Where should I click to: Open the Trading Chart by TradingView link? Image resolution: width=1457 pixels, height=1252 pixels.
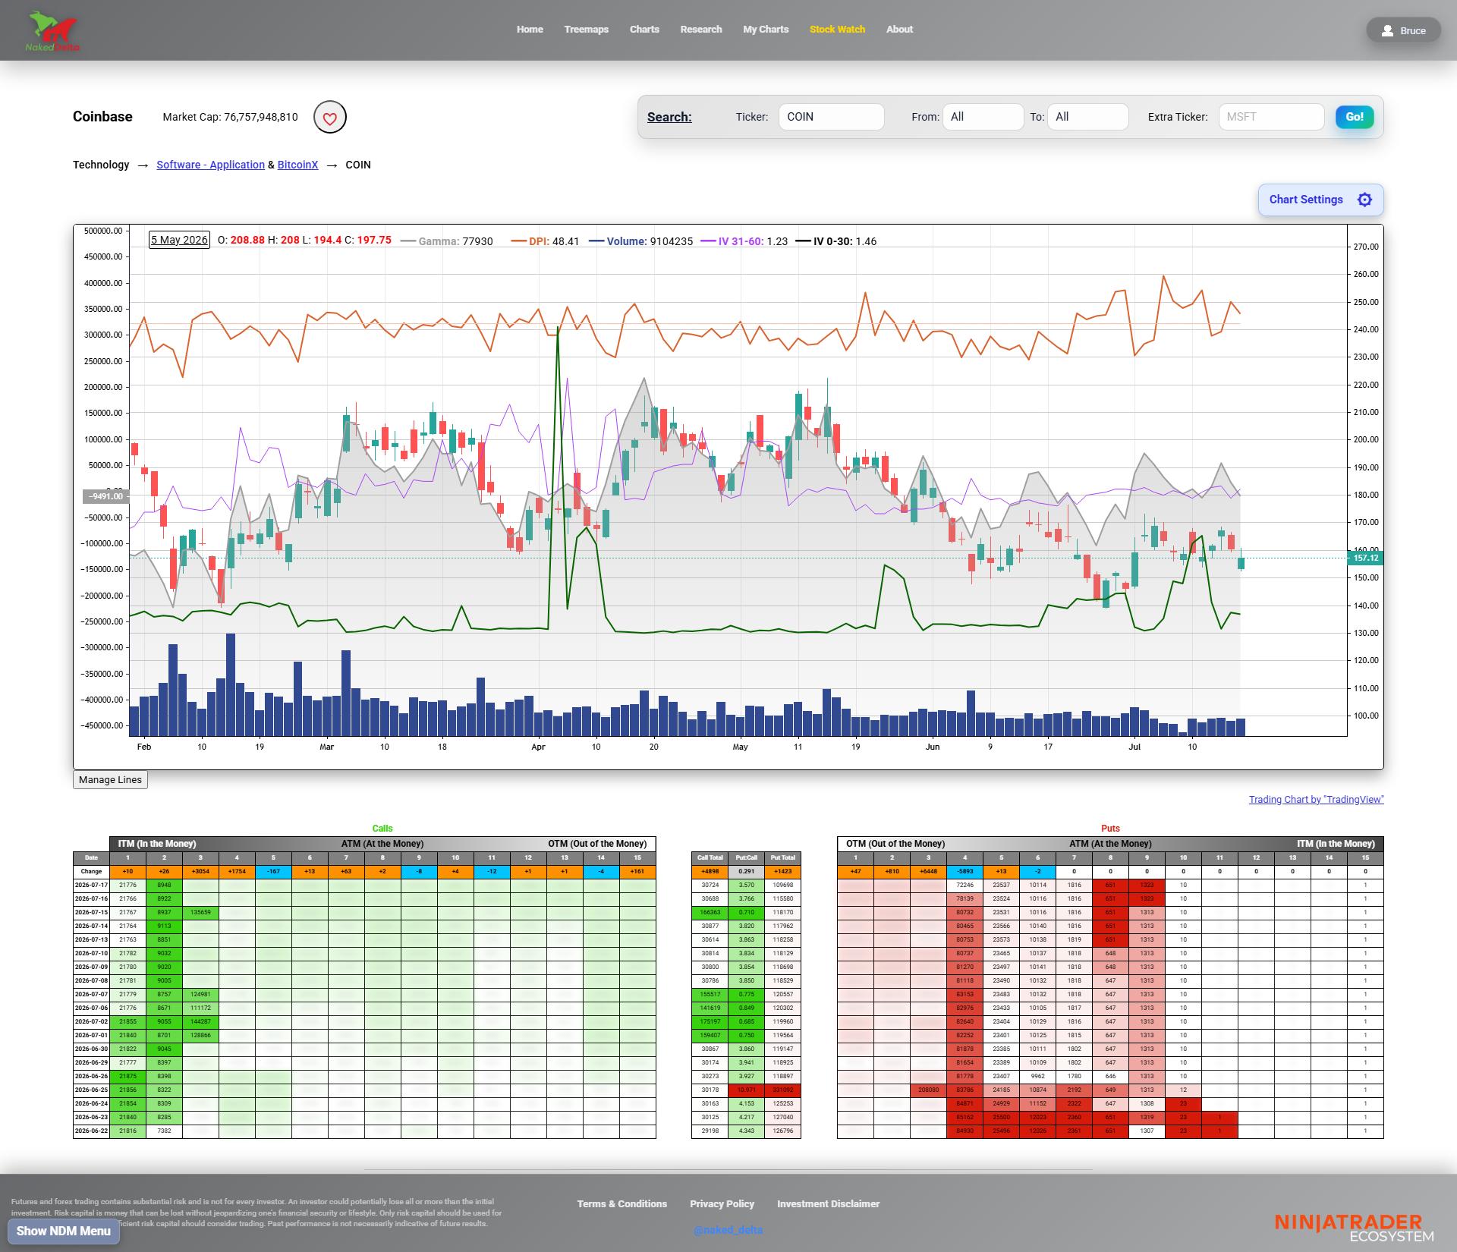(x=1316, y=800)
